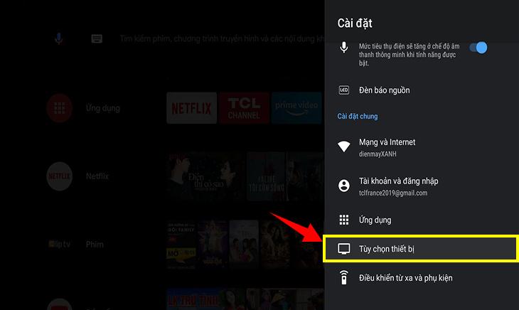
Task: Open Điều khiển từ xa và phụ kiện
Action: click(405, 277)
